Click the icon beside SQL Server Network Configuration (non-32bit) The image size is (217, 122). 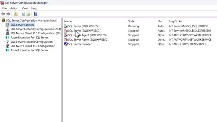(7, 42)
